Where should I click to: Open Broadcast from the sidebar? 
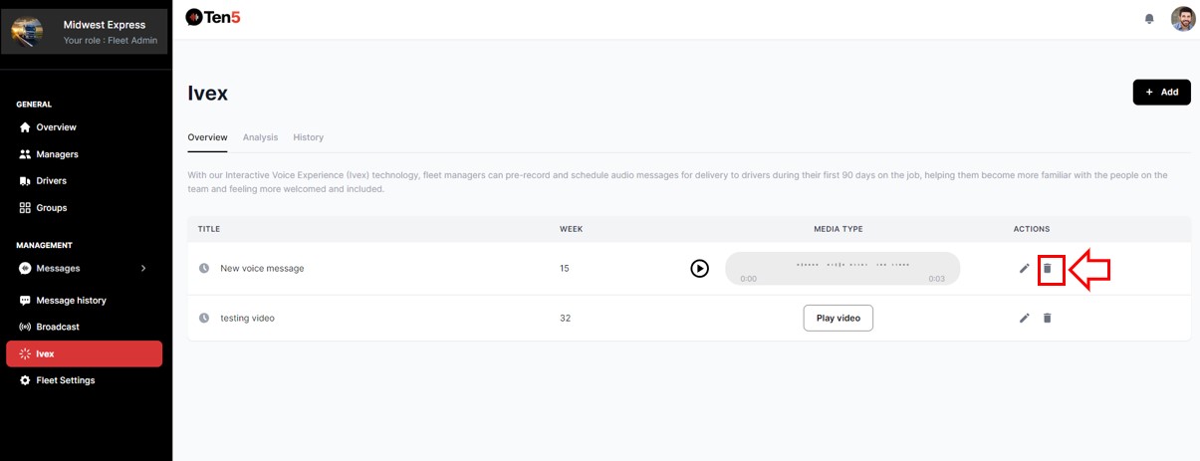tap(57, 327)
